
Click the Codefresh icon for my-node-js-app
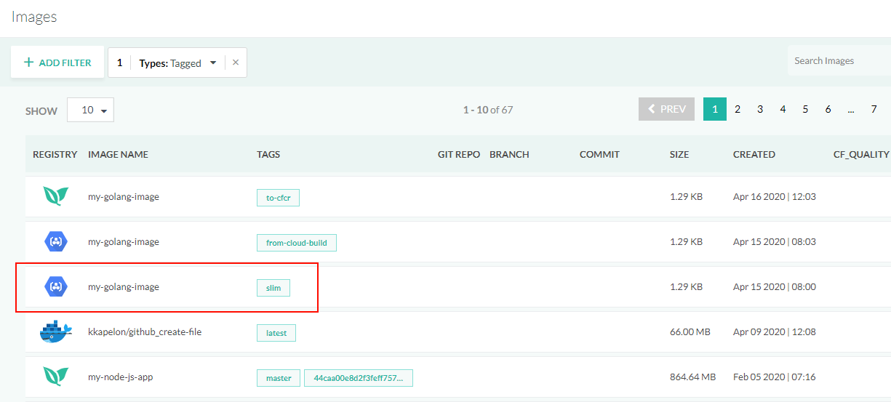click(x=55, y=377)
